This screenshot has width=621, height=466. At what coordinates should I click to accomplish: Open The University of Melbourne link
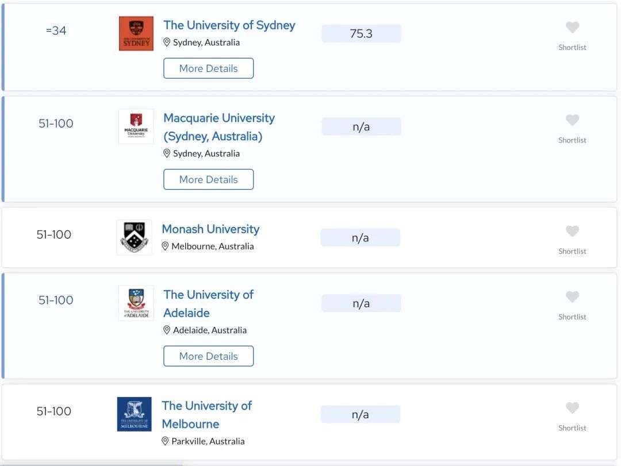[207, 414]
